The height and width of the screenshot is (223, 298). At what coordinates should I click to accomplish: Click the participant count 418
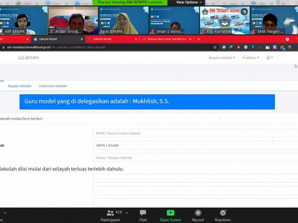pos(119,212)
